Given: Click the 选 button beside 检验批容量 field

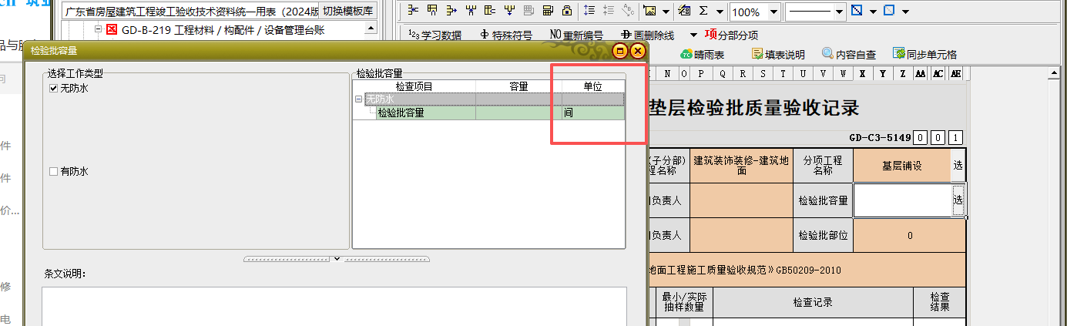Looking at the screenshot, I should click(x=958, y=200).
